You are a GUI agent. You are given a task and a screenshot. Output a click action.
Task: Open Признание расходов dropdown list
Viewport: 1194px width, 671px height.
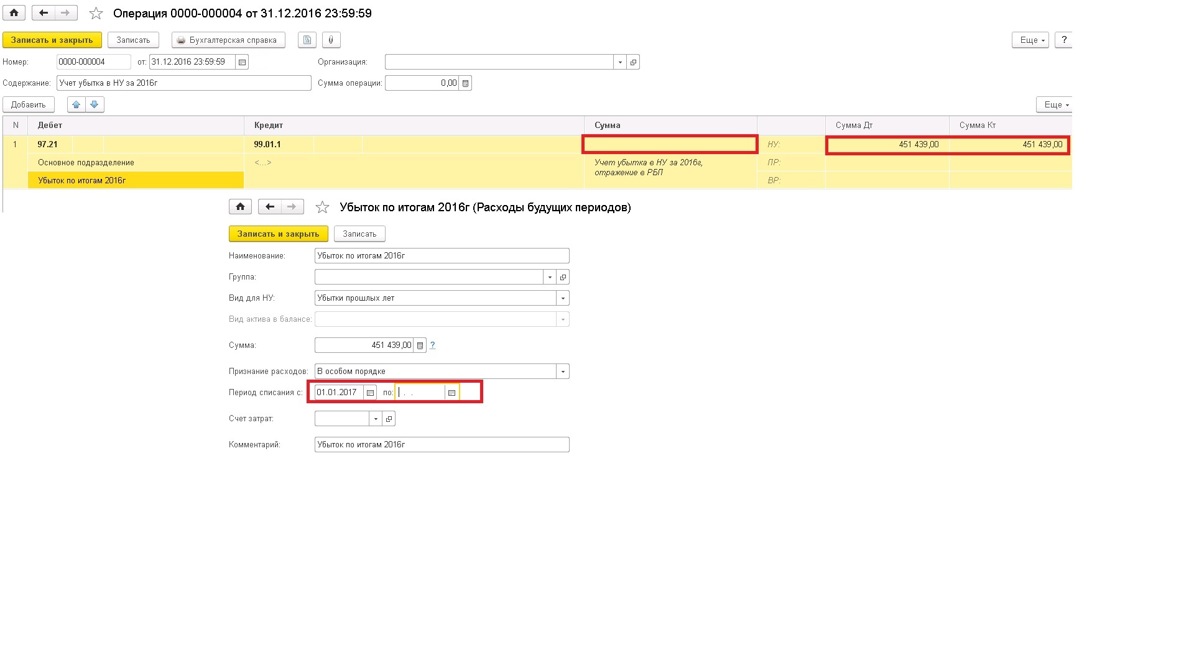click(x=563, y=372)
